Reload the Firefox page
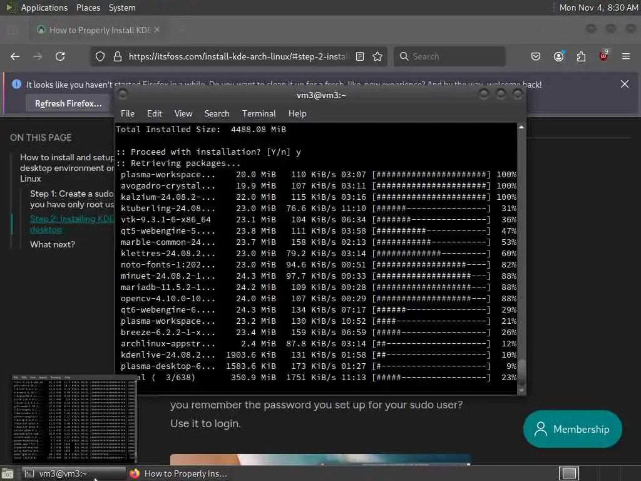This screenshot has height=481, width=641. [60, 56]
